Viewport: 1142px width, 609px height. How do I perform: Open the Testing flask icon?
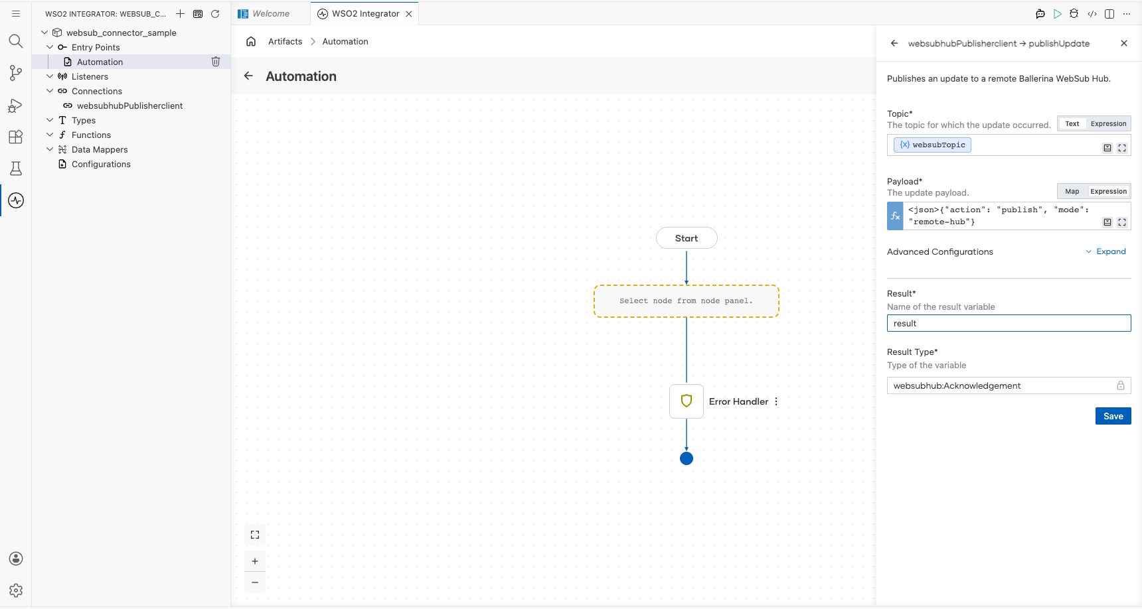coord(16,169)
